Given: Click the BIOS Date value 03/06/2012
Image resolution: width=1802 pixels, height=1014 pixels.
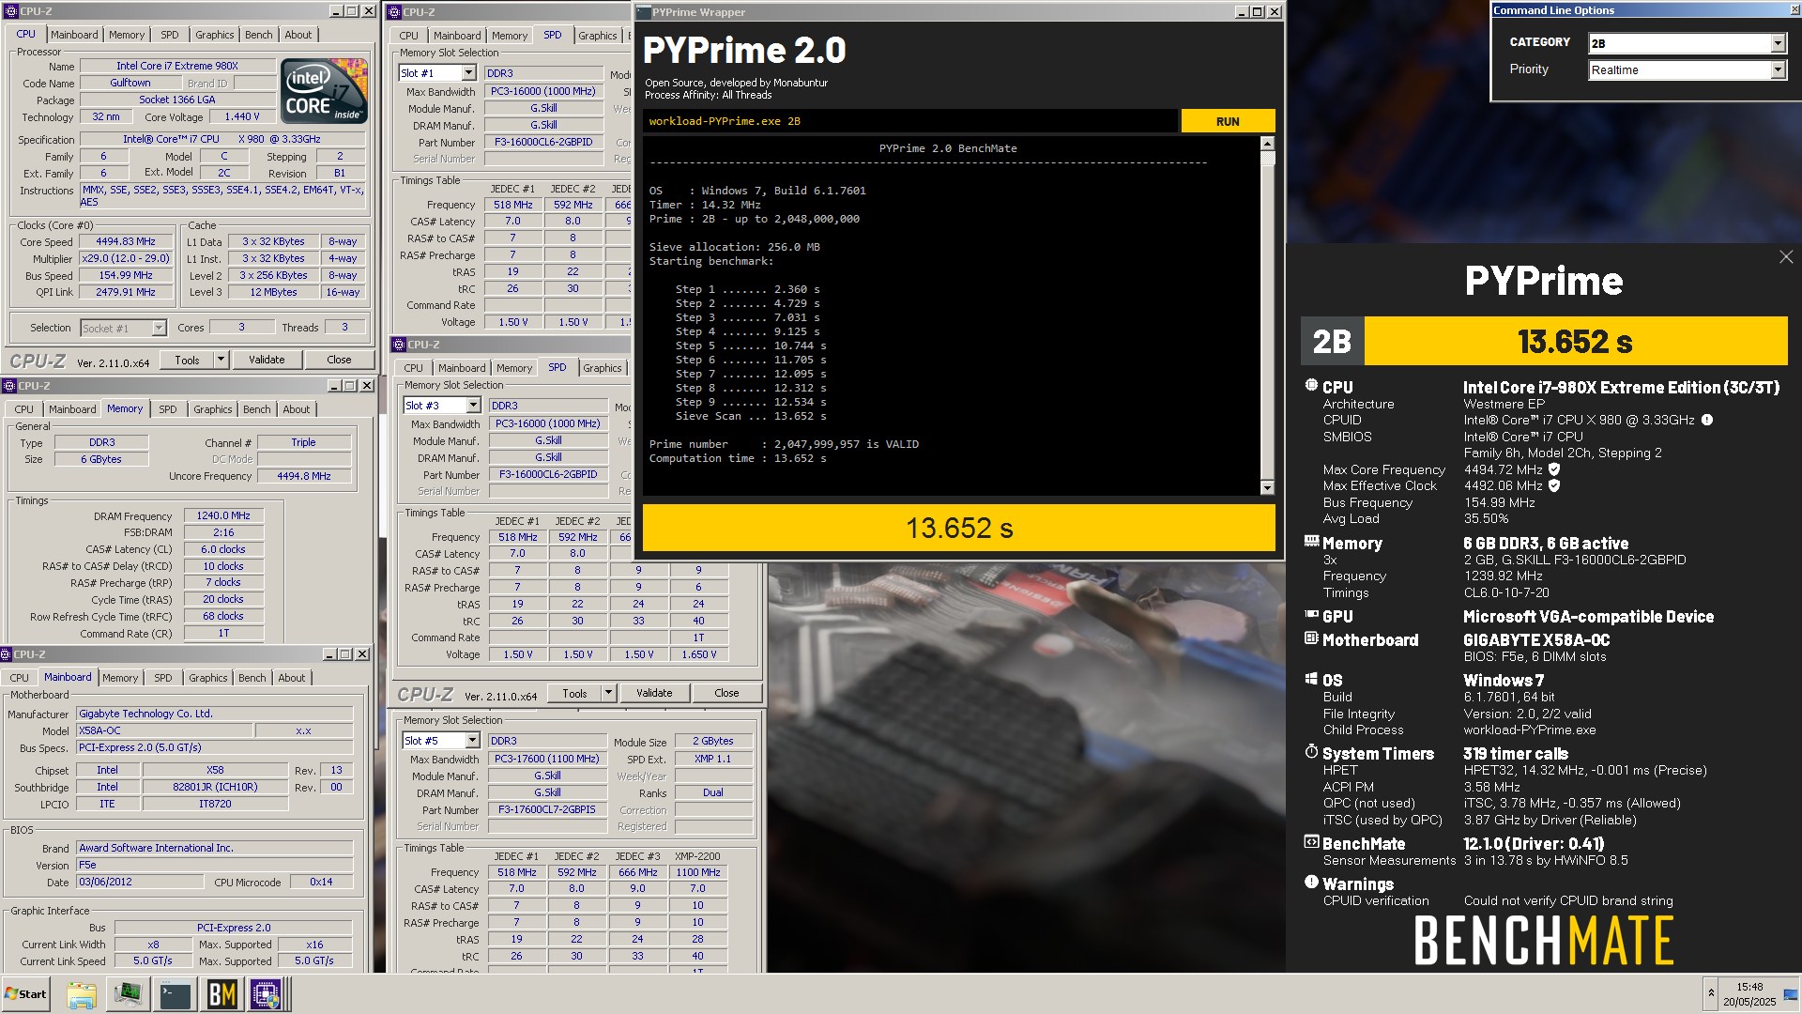Looking at the screenshot, I should coord(140,882).
